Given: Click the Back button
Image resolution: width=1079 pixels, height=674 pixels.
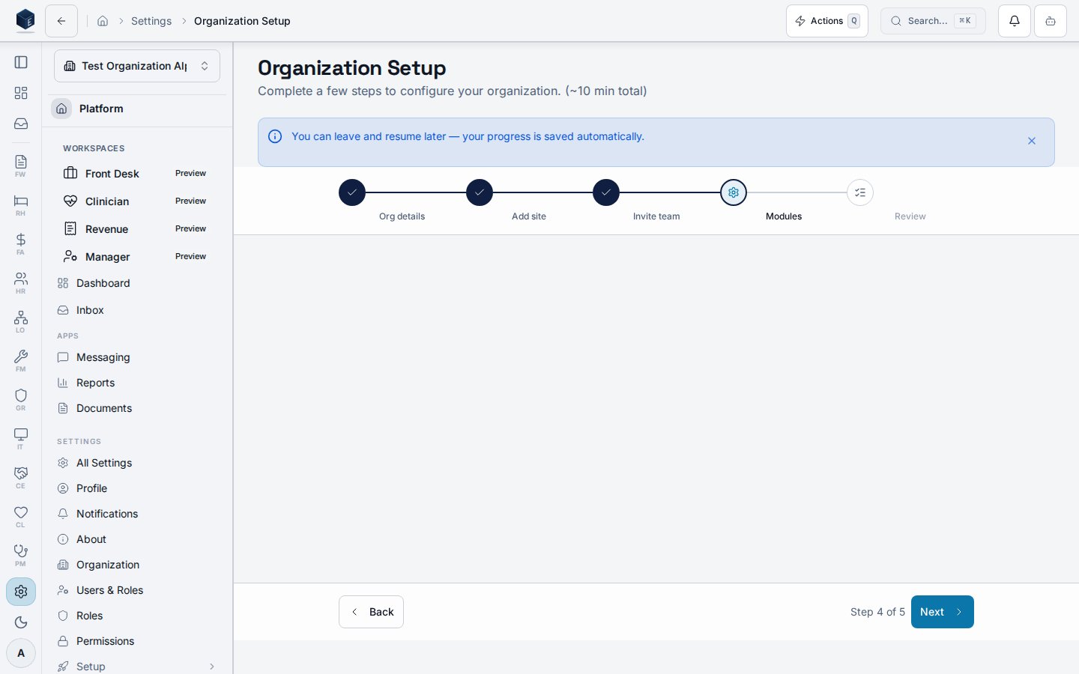Looking at the screenshot, I should [371, 612].
